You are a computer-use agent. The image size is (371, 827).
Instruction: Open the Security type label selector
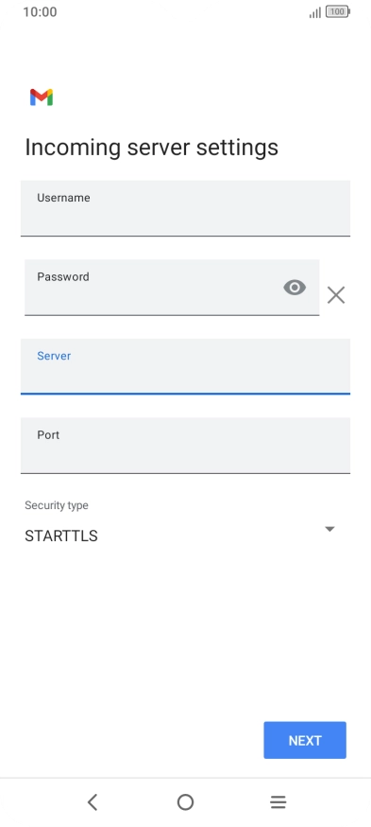point(57,505)
